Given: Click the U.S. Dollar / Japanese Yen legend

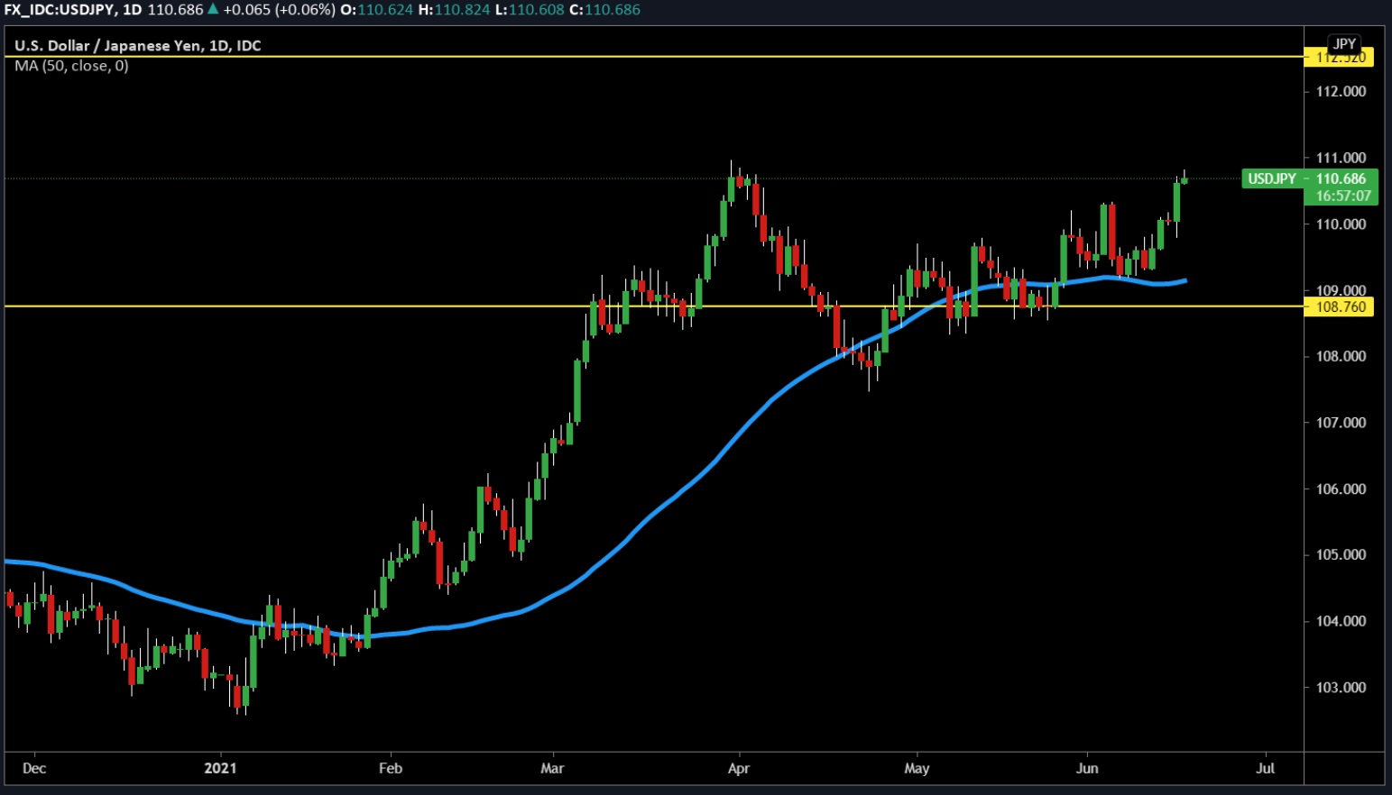Looking at the screenshot, I should 137,46.
